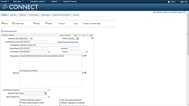Click the Save disk icon
This screenshot has width=189, height=106.
[x=3, y=23]
